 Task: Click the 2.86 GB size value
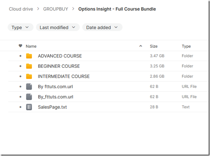[157, 76]
